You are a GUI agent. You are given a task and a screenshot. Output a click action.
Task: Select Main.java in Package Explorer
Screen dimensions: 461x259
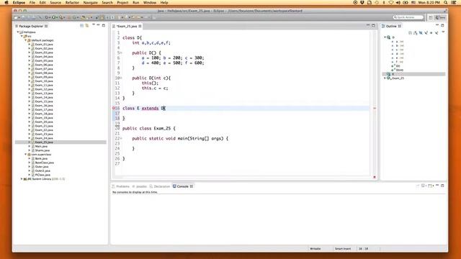tap(41, 146)
